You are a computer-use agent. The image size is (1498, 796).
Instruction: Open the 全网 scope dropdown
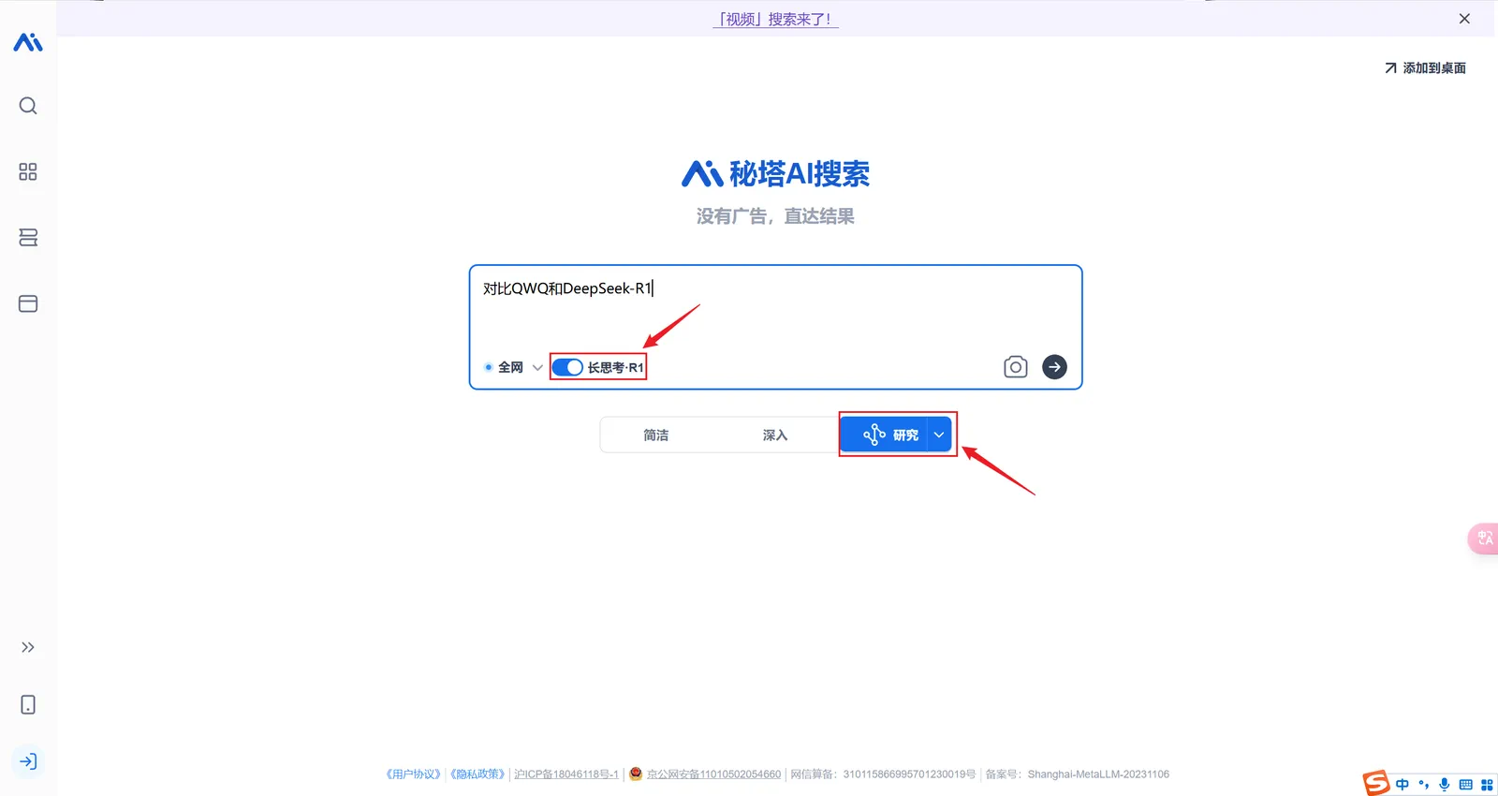pyautogui.click(x=514, y=367)
